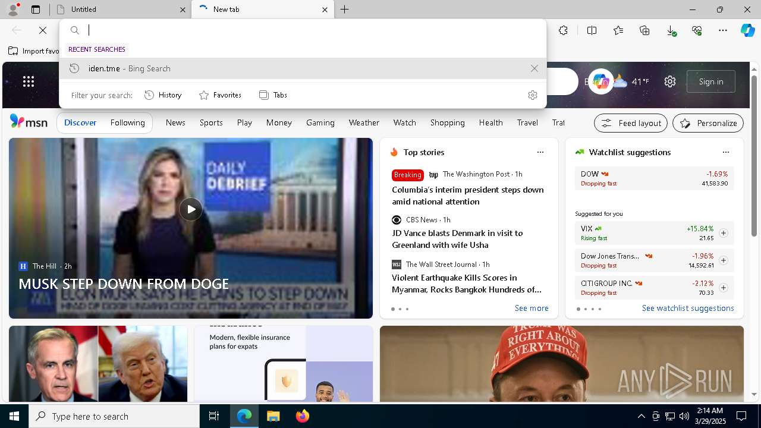Launch Firefox from the taskbar
The image size is (761, 428).
[303, 416]
